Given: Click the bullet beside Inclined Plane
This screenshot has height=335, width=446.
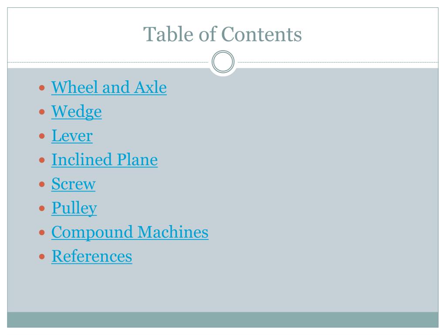Looking at the screenshot, I should 42,160.
